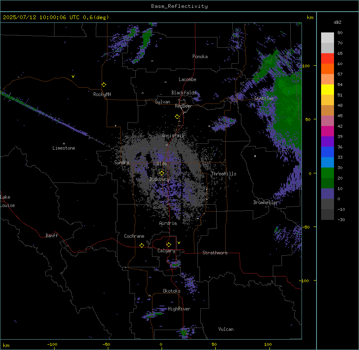
Task: Click the orange 60–57 dBZ swatch
Action: [x=327, y=69]
